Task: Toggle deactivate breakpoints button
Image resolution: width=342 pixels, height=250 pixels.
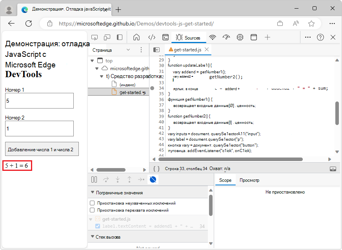Action: tap(153, 179)
